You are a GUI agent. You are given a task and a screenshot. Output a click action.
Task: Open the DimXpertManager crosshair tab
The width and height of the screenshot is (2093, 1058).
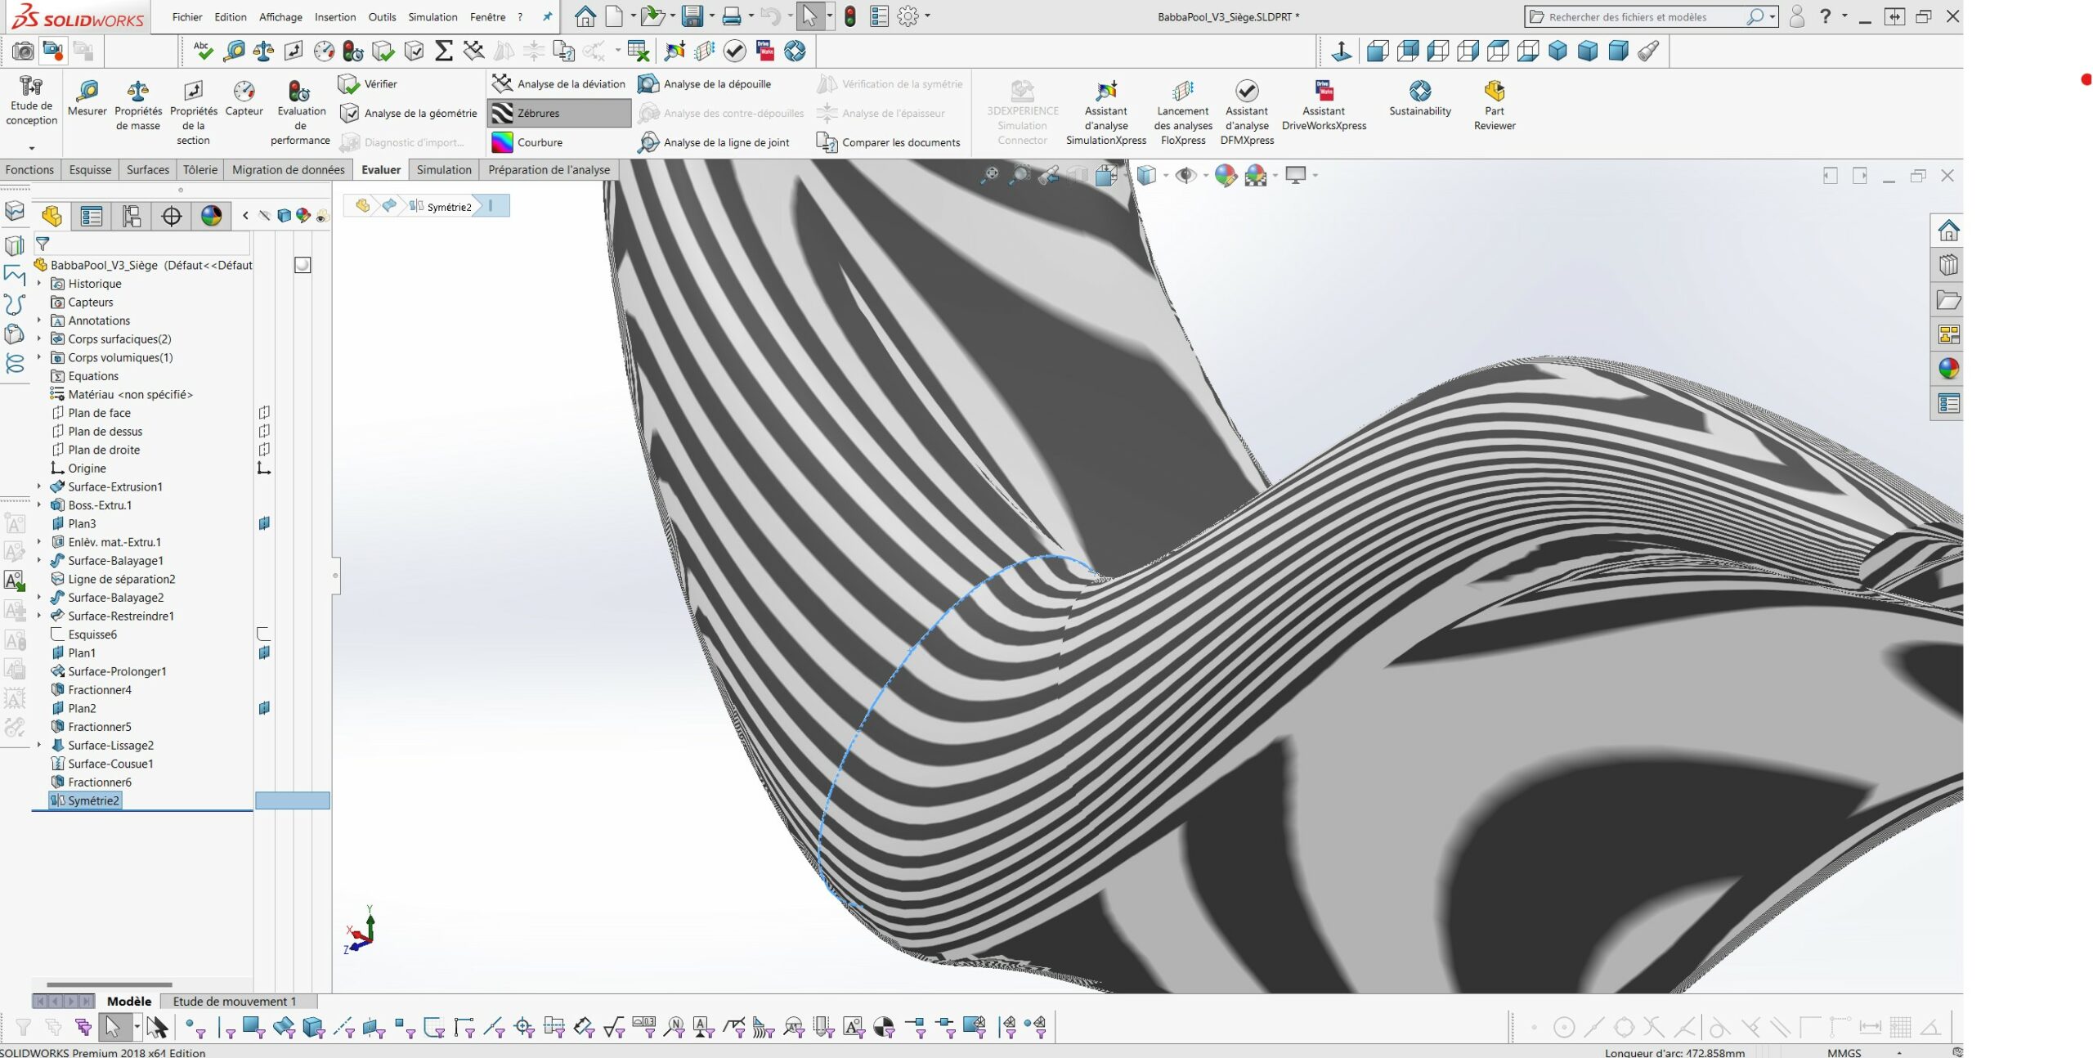[172, 216]
